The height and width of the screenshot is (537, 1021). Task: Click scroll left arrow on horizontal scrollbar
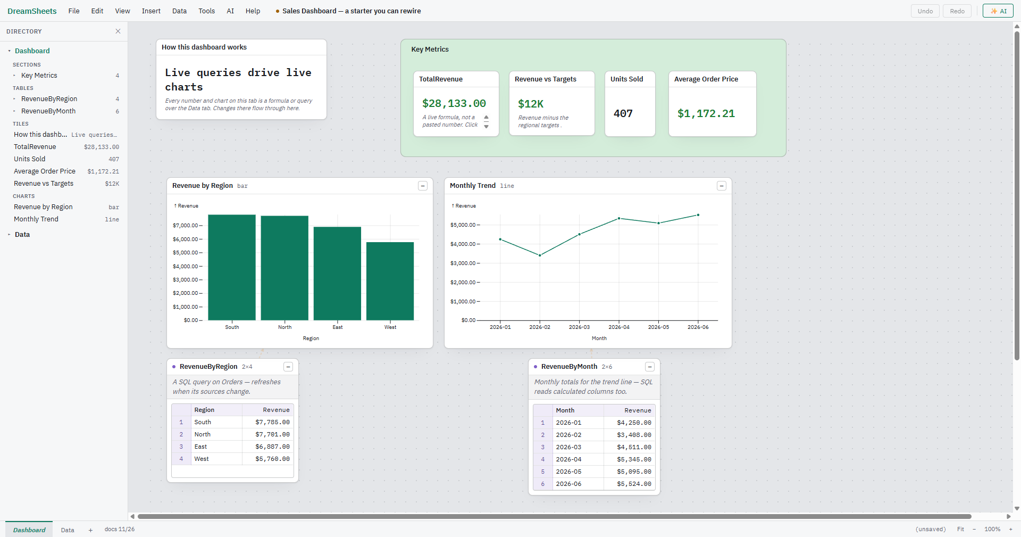[132, 516]
